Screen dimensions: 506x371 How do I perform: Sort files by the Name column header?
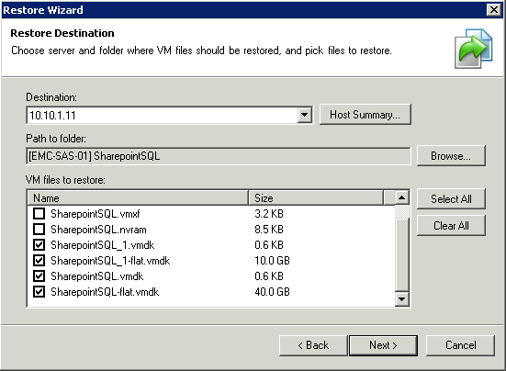(x=138, y=197)
